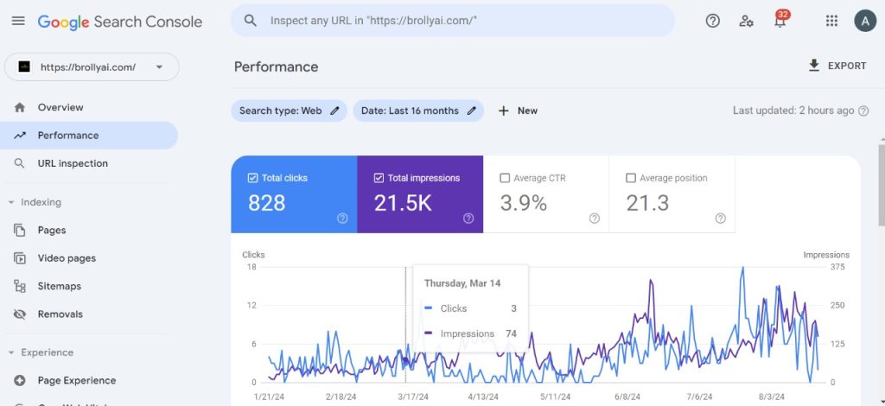Image resolution: width=885 pixels, height=406 pixels.
Task: Open the Help question mark icon
Action: 713,21
